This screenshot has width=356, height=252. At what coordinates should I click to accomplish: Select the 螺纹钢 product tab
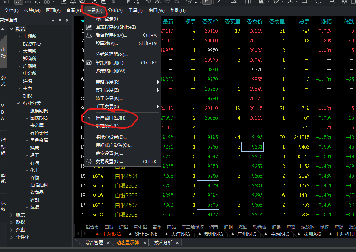[308, 227]
